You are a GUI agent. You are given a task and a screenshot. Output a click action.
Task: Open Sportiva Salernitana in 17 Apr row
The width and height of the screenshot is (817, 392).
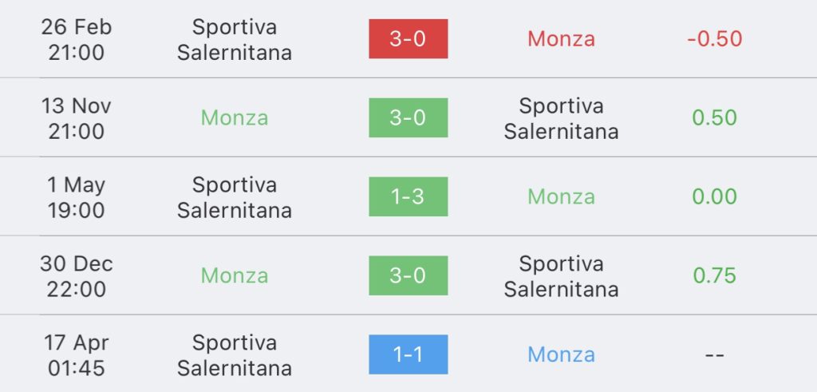click(235, 355)
